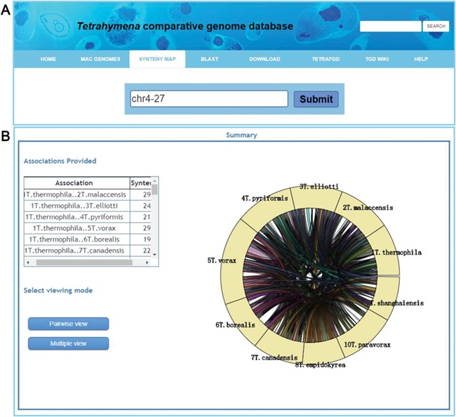Click the Association column header
456x417 pixels.
point(77,182)
